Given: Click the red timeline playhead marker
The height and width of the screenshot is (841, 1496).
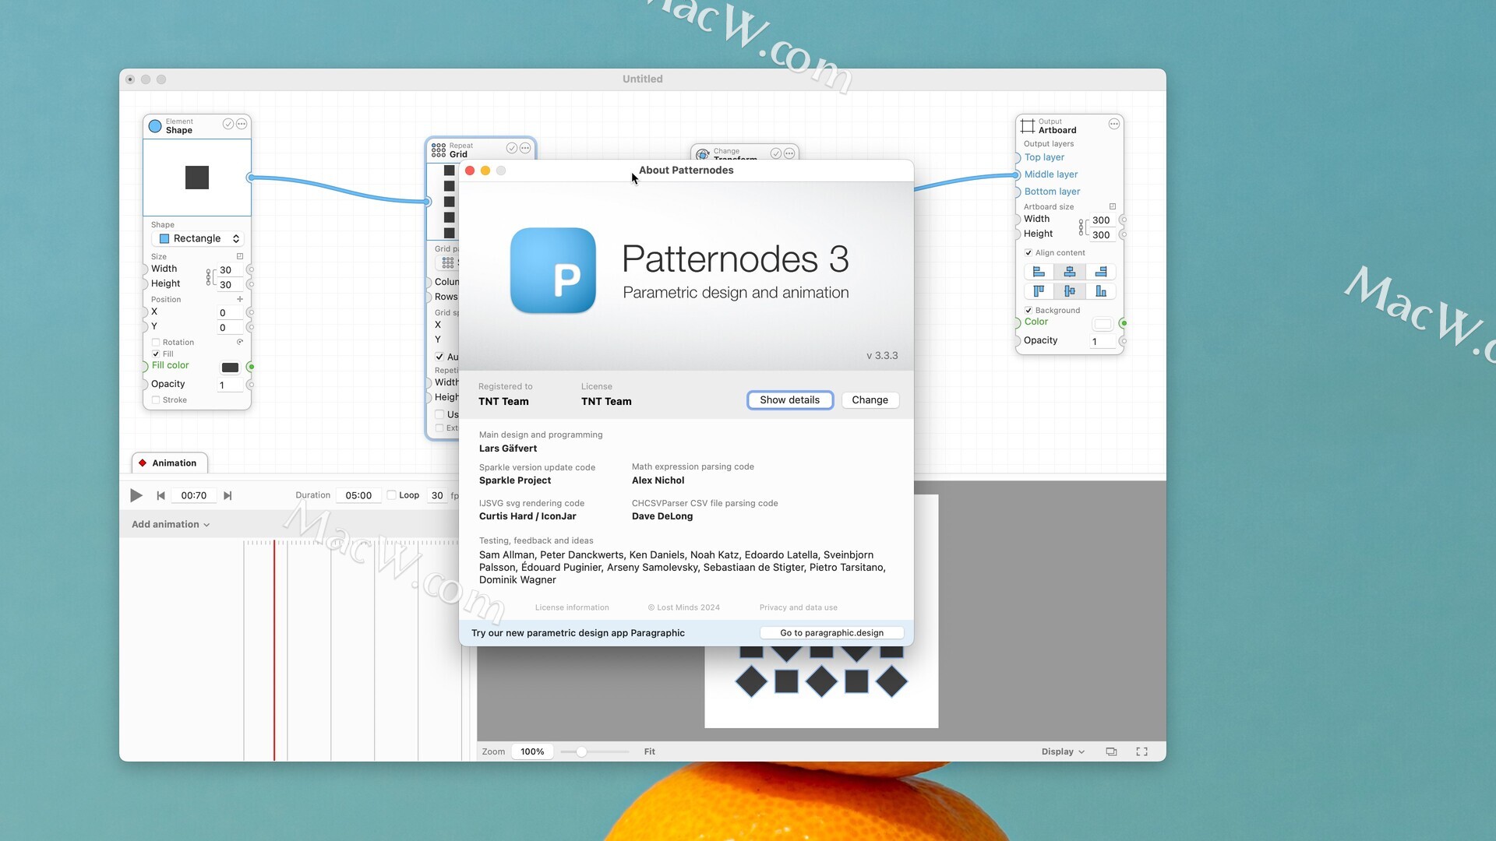Looking at the screenshot, I should (274, 650).
